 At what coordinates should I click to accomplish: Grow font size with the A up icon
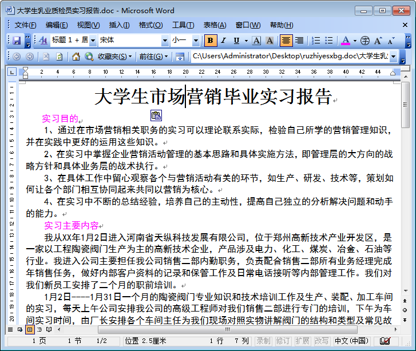click(378, 41)
